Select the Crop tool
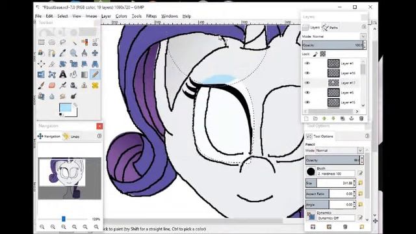 (x=52, y=64)
